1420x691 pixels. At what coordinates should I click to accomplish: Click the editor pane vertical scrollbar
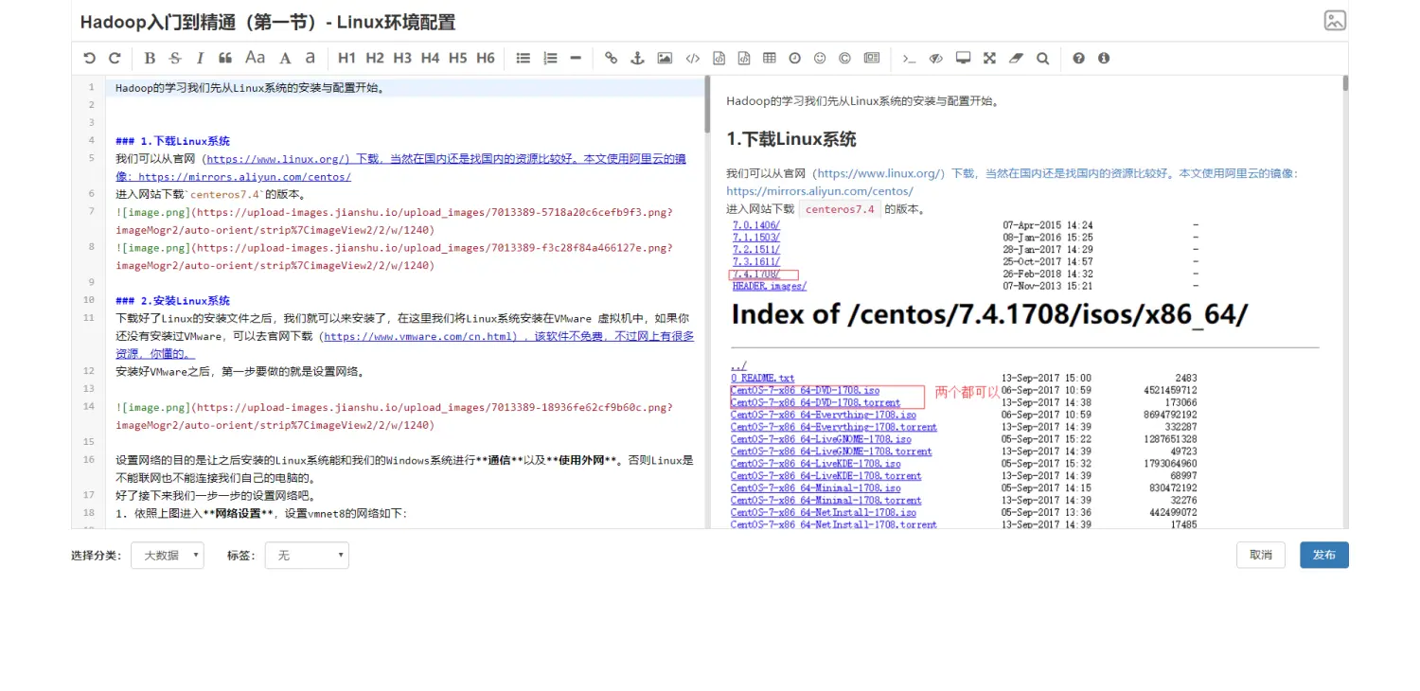click(706, 104)
